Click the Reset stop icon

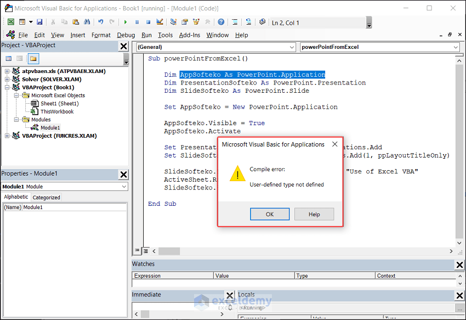click(149, 22)
